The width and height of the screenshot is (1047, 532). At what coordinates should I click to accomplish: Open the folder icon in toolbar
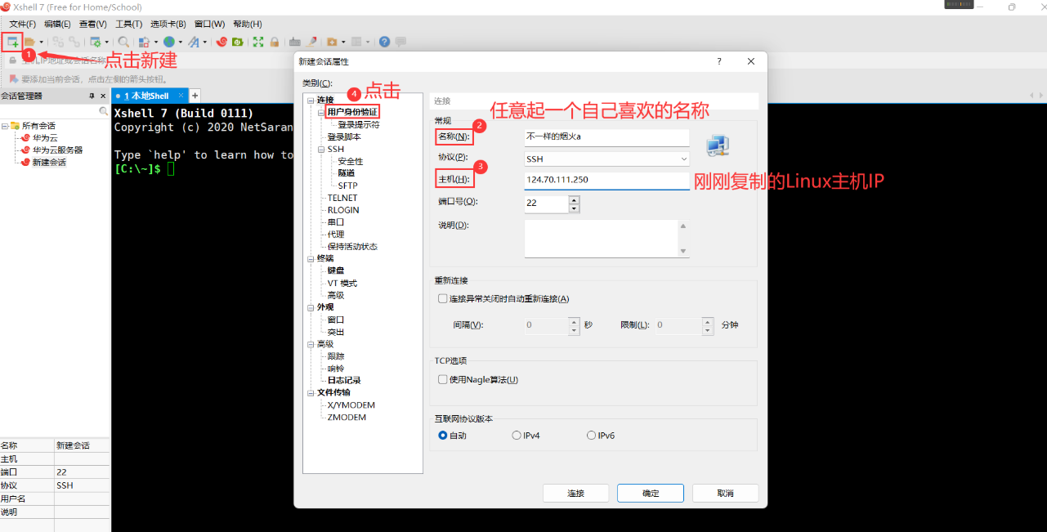(29, 42)
